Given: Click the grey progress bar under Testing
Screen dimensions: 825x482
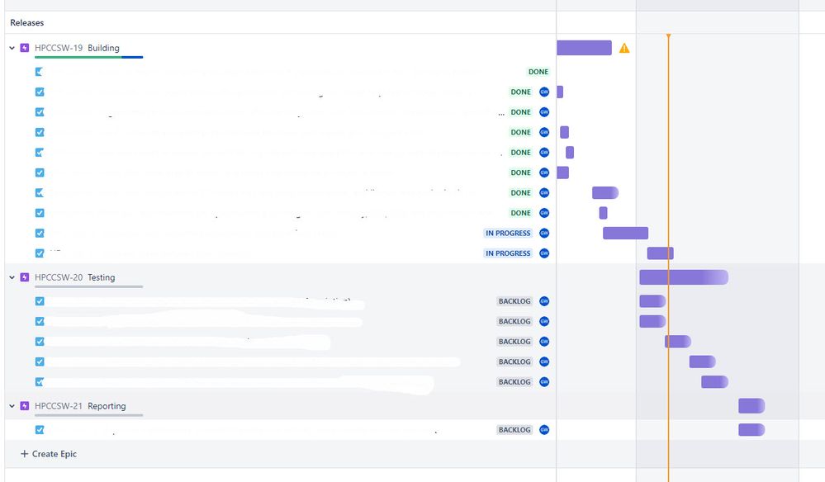Looking at the screenshot, I should click(x=89, y=286).
